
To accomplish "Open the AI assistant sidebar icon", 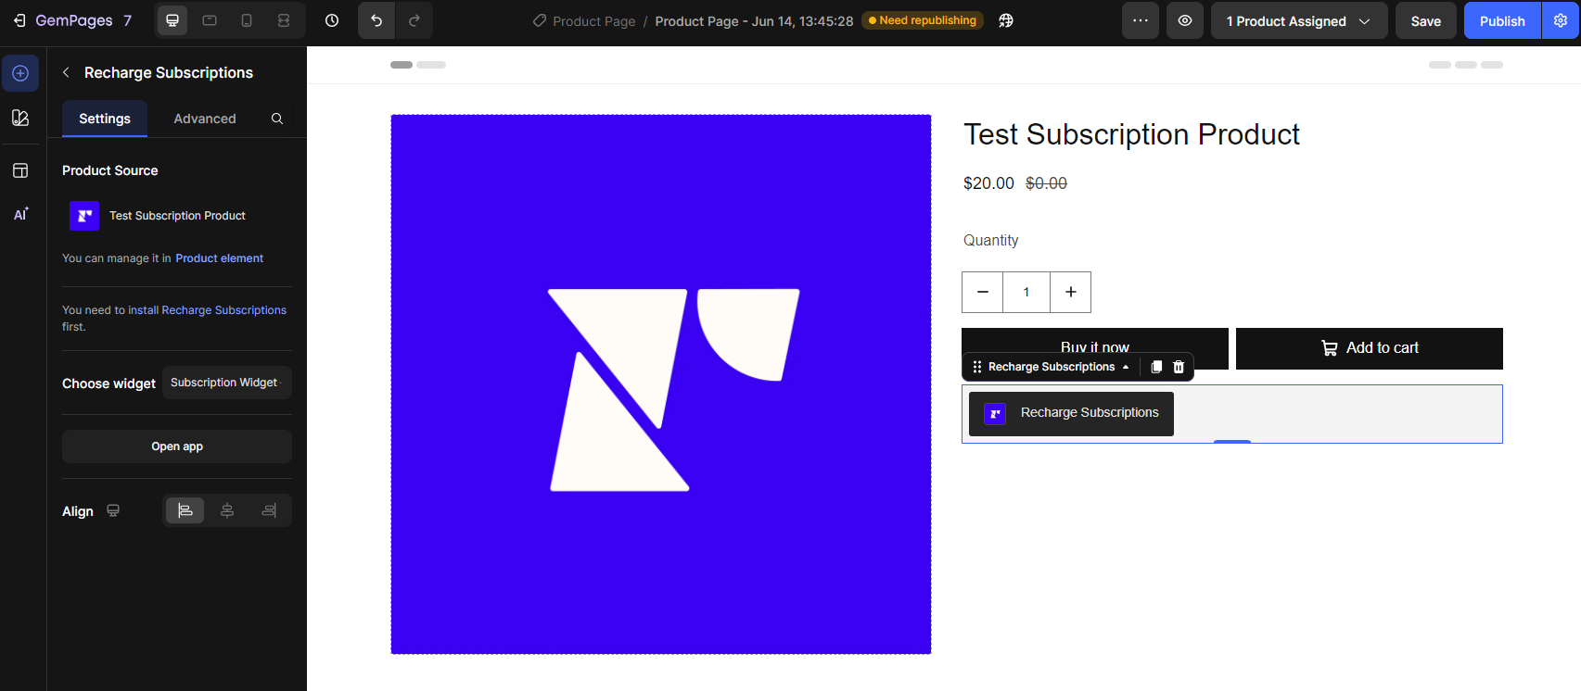I will coord(20,214).
